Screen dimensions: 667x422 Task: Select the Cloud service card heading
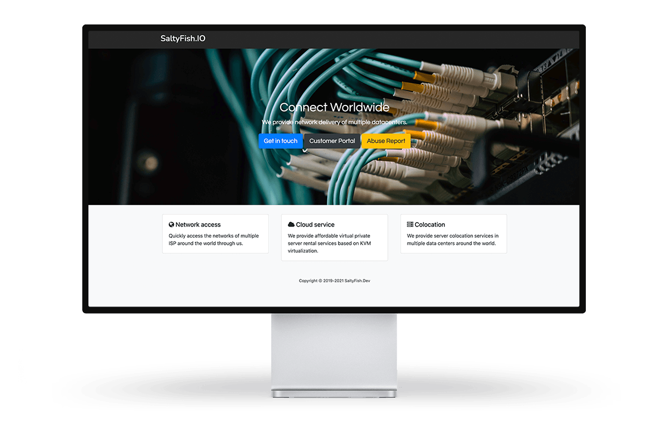click(315, 225)
